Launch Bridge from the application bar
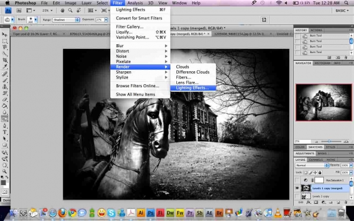The image size is (354, 221). [19, 11]
